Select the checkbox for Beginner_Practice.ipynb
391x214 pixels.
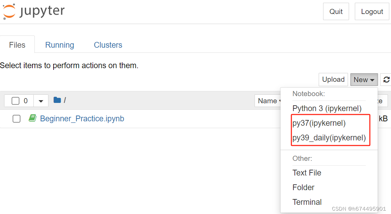tap(16, 118)
